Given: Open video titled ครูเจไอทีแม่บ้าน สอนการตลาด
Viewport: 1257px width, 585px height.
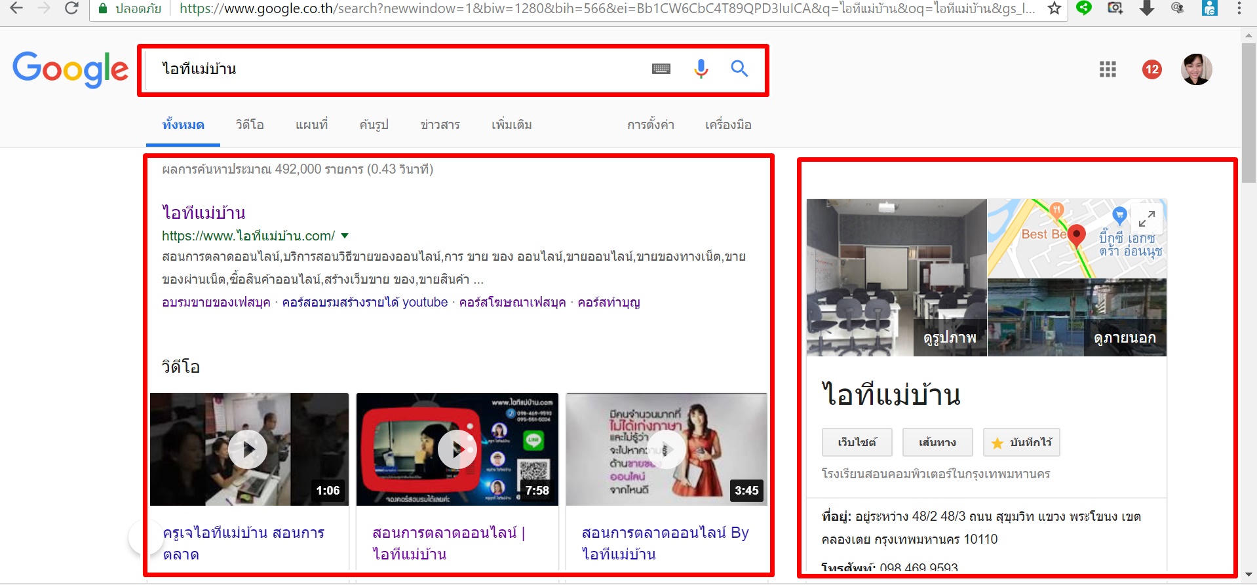Looking at the screenshot, I should (x=244, y=543).
